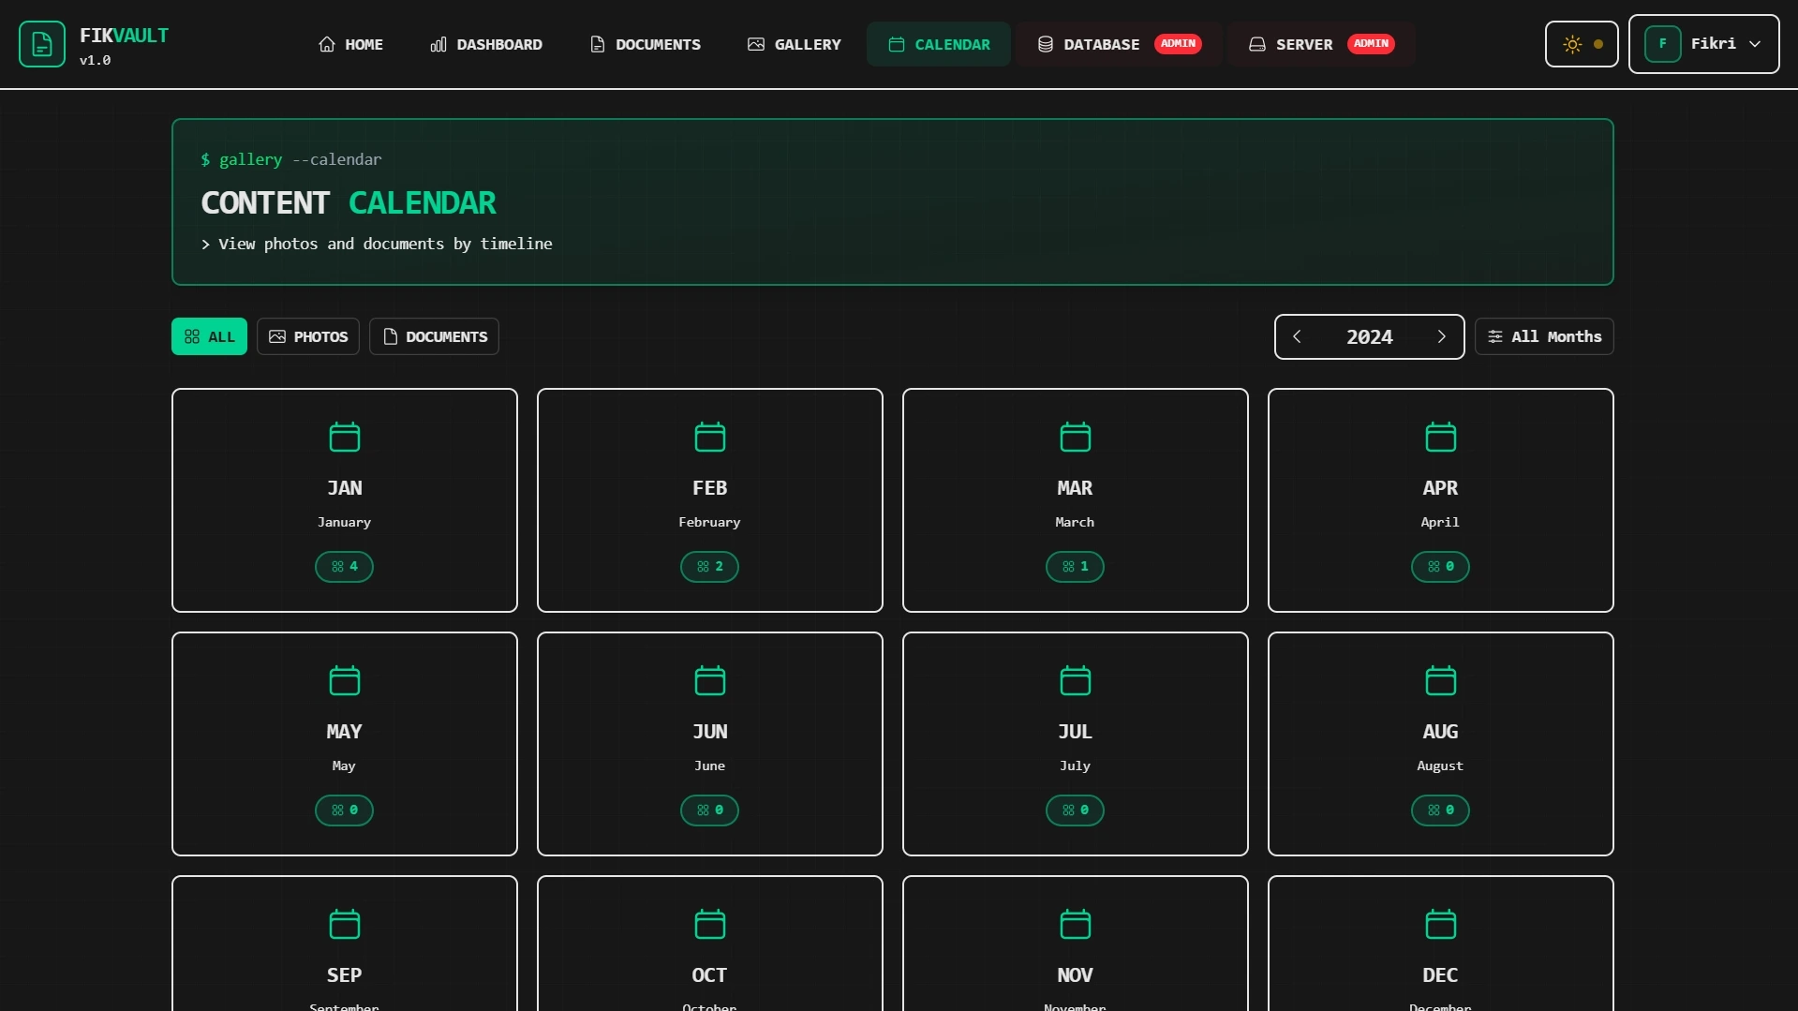Click the July calendar icon

pyautogui.click(x=1076, y=680)
